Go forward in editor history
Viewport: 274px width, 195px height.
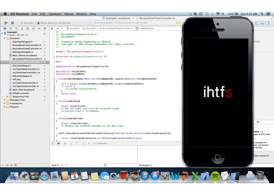click(x=62, y=28)
